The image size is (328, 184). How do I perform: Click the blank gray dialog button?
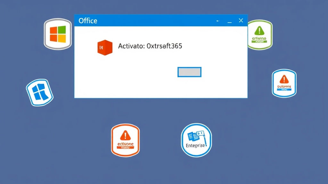(189, 72)
